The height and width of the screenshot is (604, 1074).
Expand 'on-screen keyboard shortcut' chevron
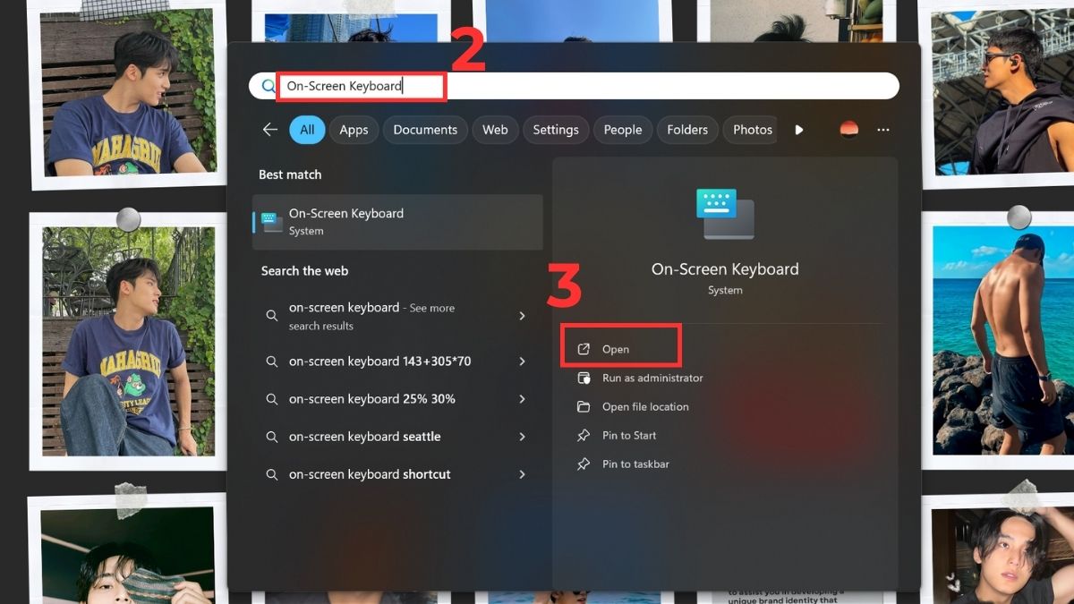point(522,474)
